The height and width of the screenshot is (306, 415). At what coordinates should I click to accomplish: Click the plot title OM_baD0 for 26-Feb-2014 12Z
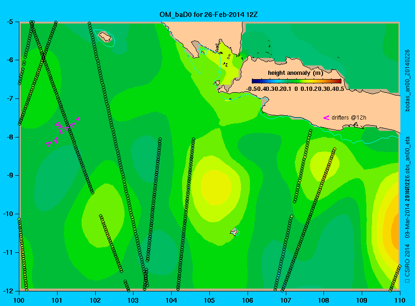pyautogui.click(x=208, y=15)
